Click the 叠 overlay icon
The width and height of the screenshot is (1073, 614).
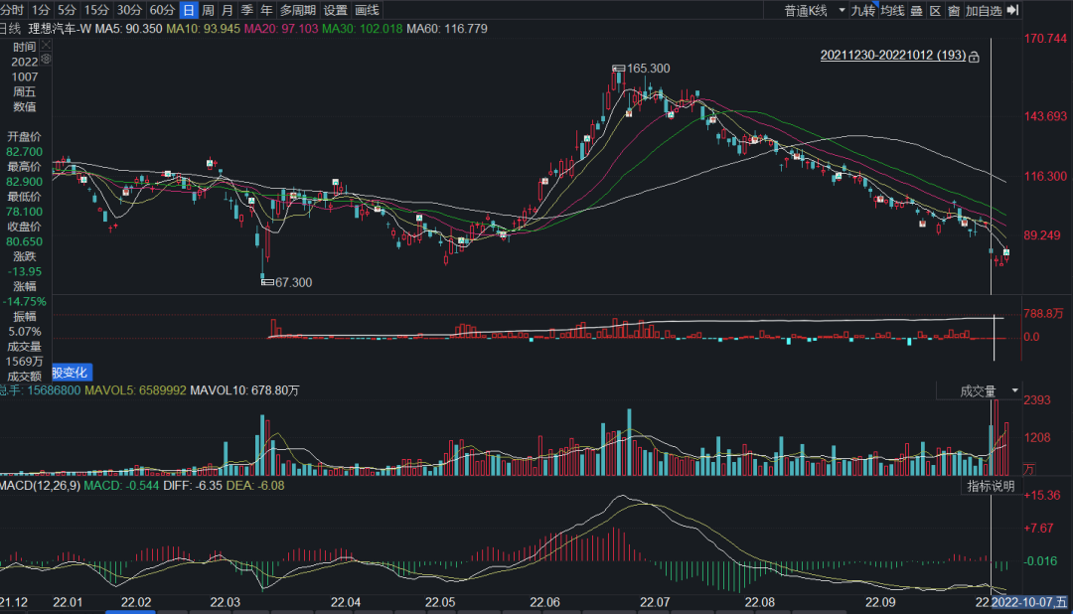(916, 10)
